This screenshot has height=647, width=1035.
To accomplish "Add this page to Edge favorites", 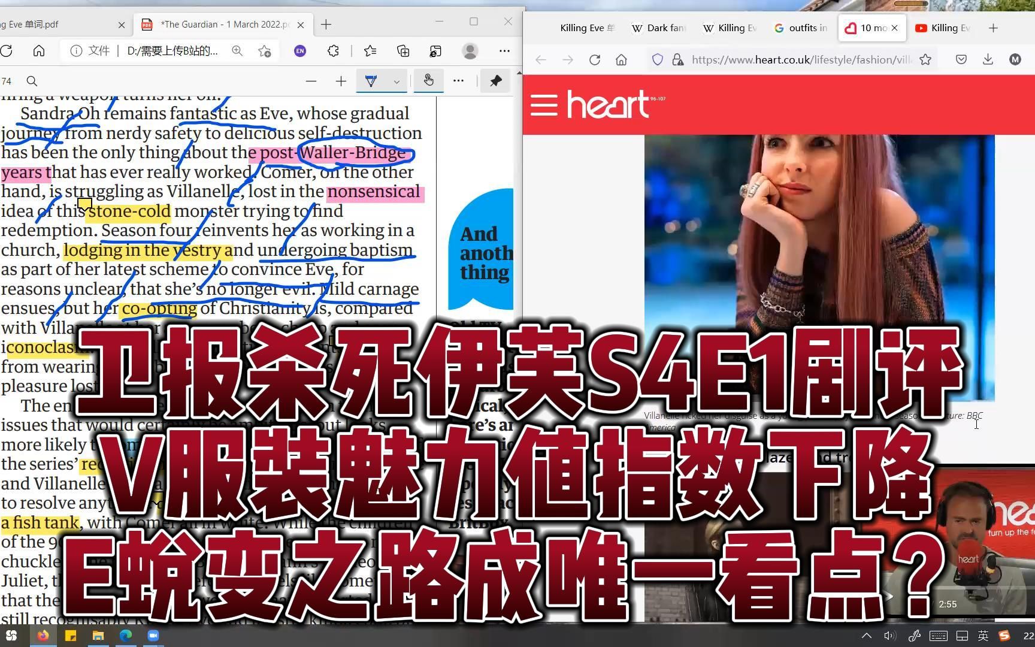I will coord(264,51).
